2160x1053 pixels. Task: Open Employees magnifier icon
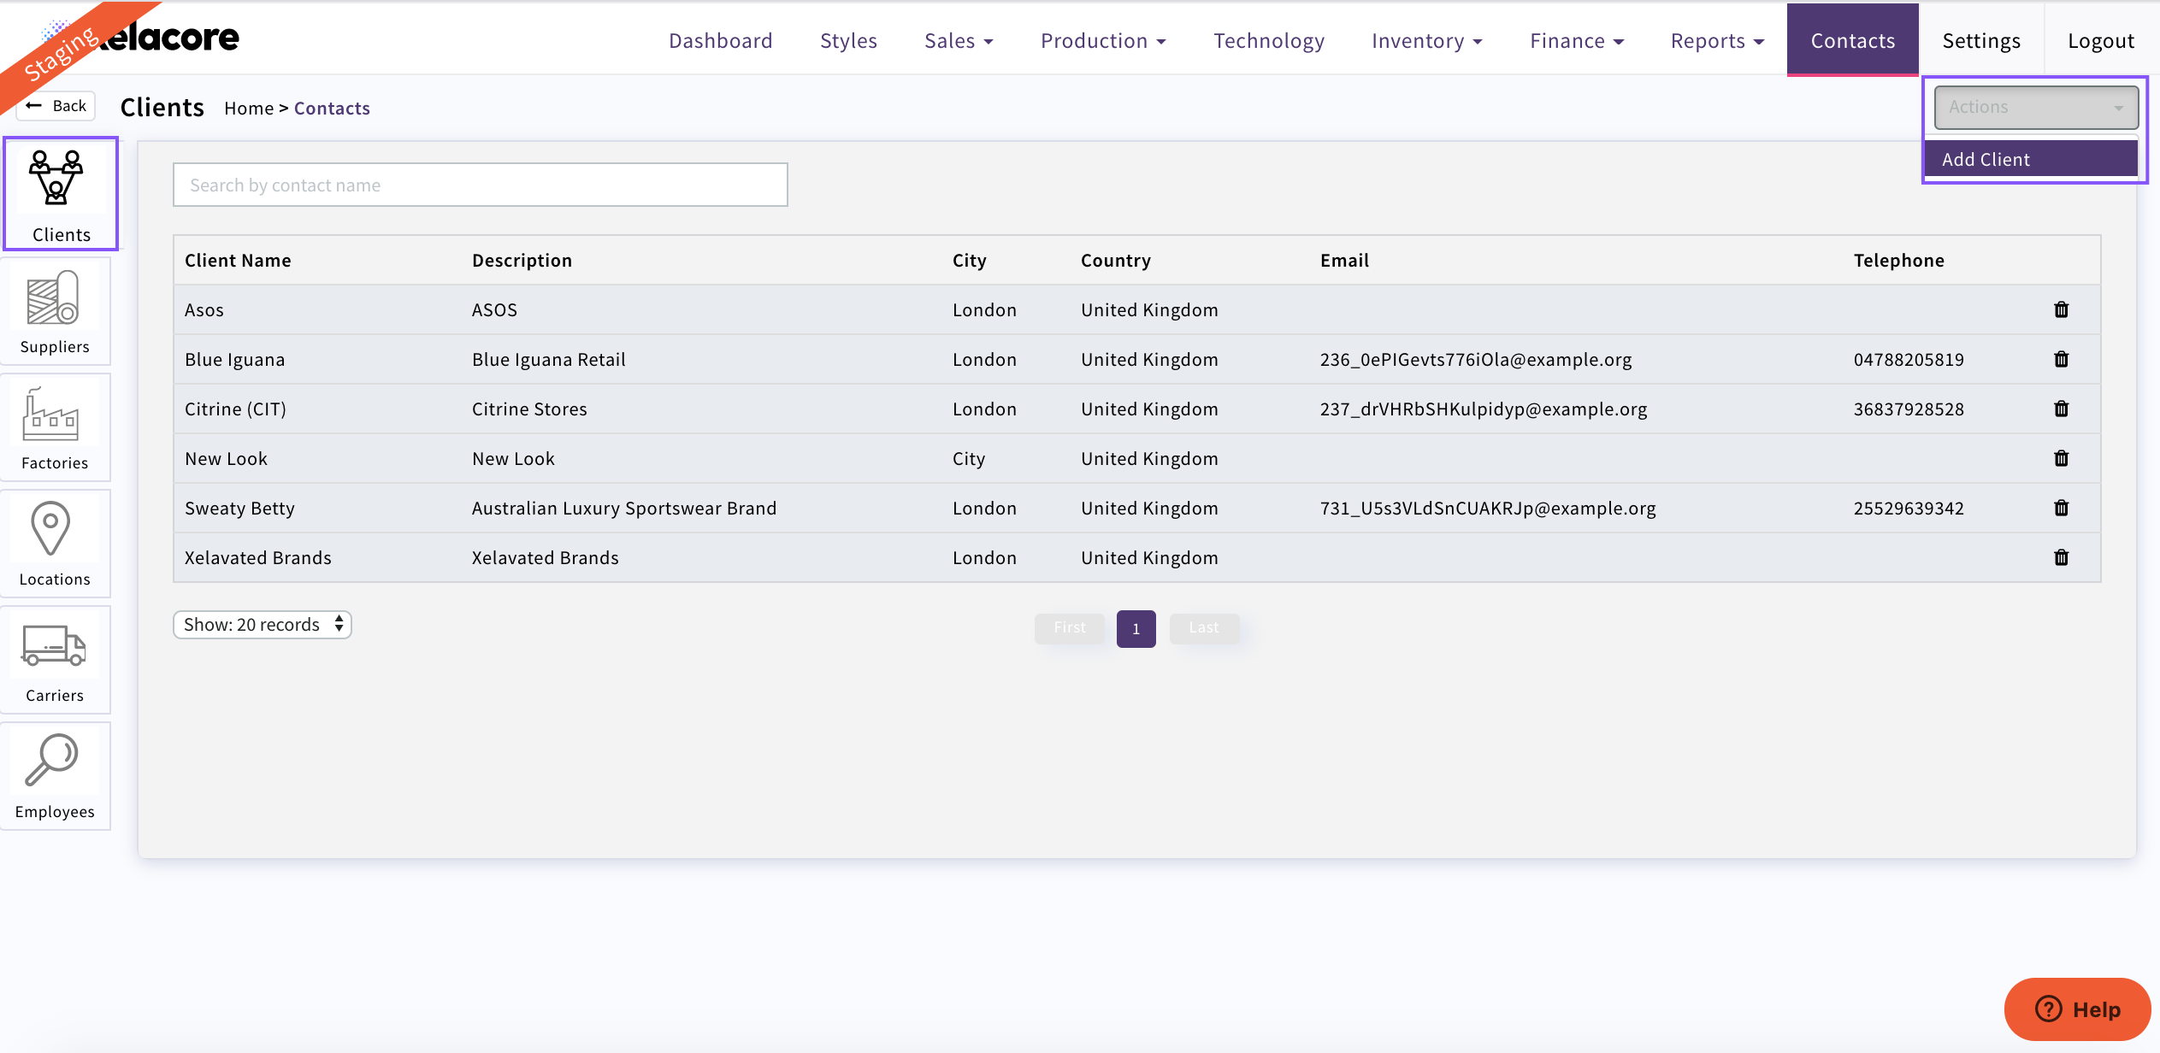[x=55, y=774]
